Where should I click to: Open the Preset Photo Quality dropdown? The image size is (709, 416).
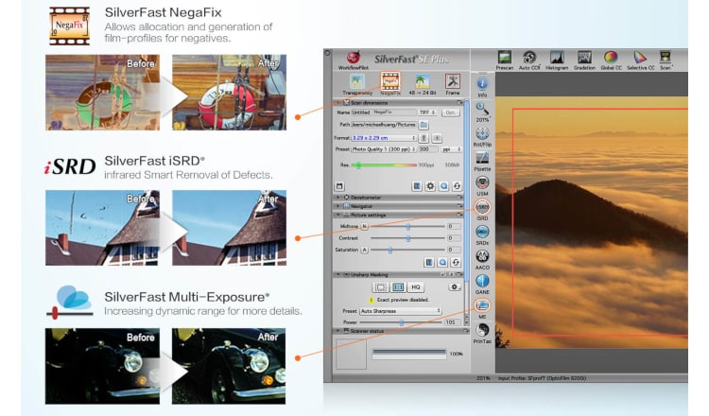tap(384, 148)
